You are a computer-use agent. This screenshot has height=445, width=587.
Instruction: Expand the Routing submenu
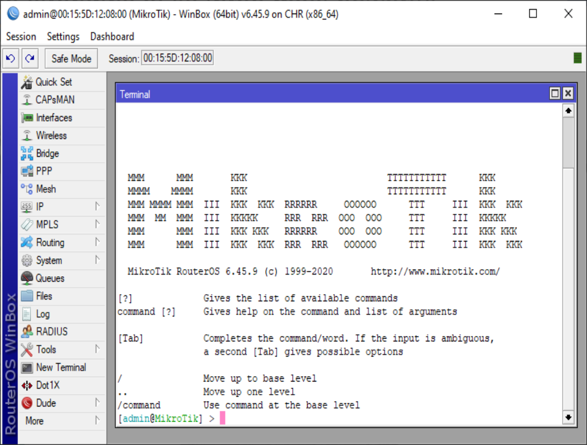pos(97,243)
